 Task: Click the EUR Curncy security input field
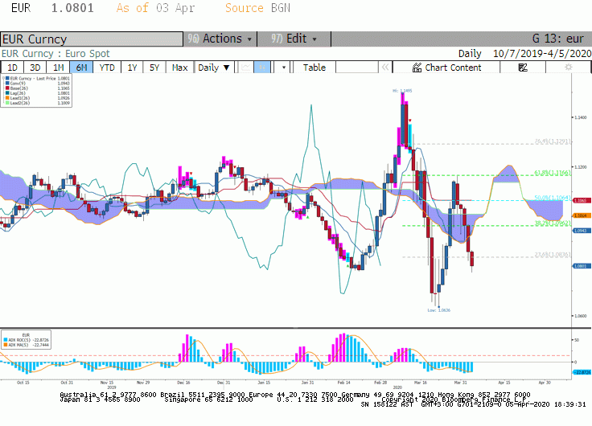92,39
